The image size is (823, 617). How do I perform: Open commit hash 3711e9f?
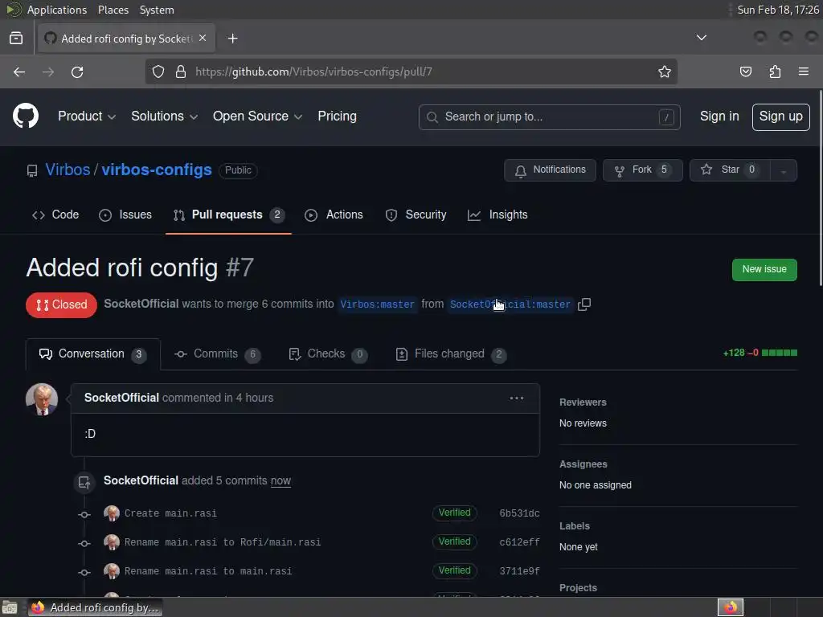tap(519, 571)
